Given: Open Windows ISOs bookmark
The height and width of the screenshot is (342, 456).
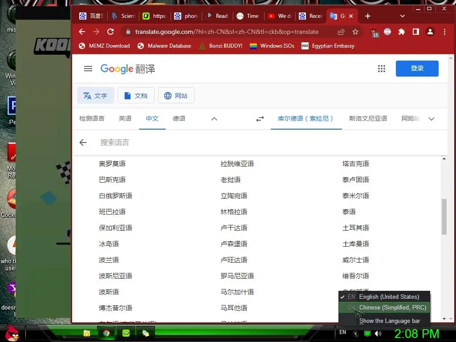Looking at the screenshot, I should pos(272,46).
